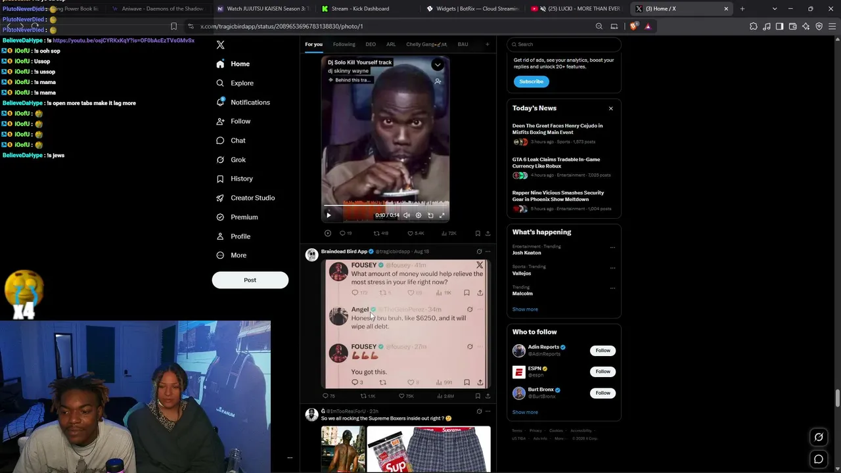Switch to the Following timeline tab

344,45
